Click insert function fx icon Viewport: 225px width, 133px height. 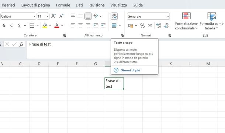tap(21, 44)
